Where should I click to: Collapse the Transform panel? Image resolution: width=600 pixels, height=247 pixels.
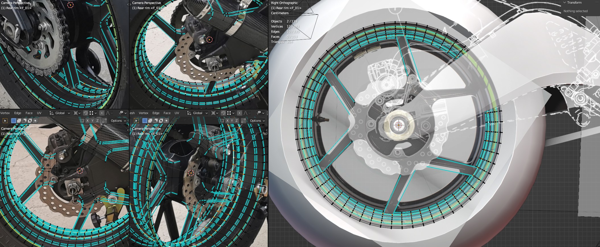[564, 3]
